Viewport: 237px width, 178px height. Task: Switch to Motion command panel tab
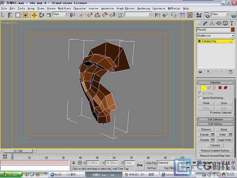click(x=218, y=23)
